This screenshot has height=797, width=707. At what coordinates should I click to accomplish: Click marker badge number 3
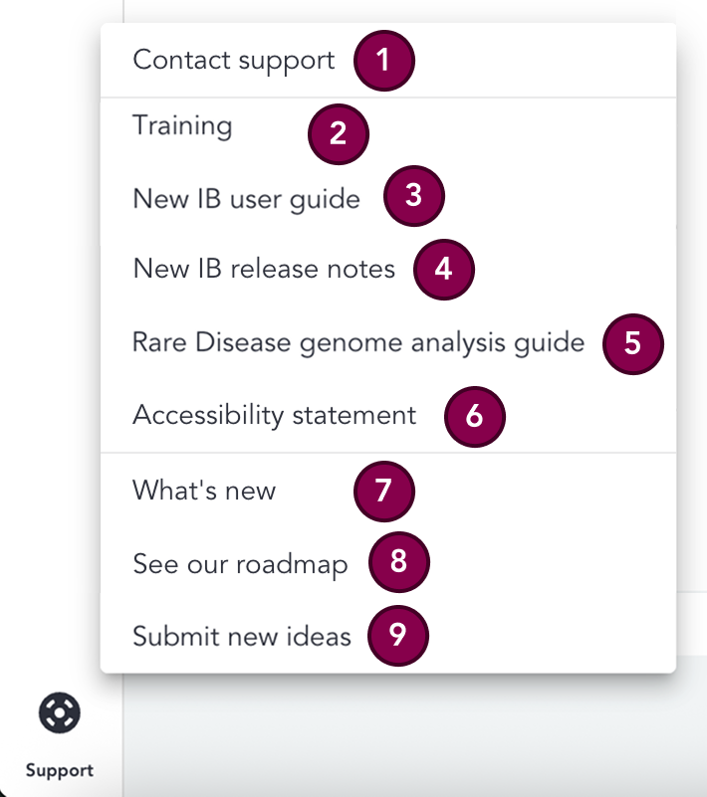[414, 196]
